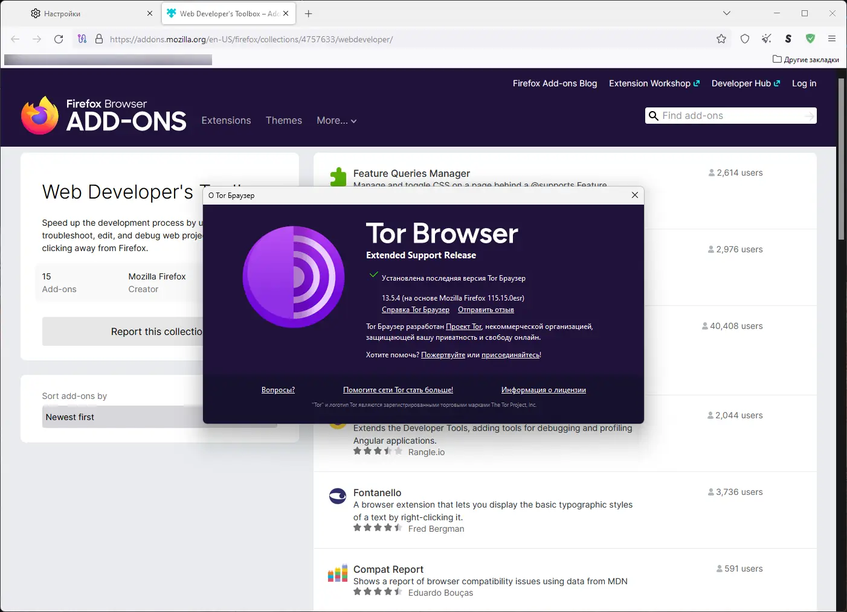
Task: Bookmark this page with the star icon
Action: click(721, 39)
